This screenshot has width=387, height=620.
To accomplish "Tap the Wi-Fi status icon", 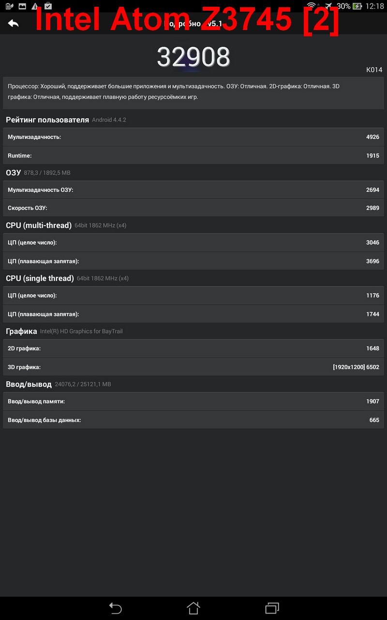I will pyautogui.click(x=312, y=6).
